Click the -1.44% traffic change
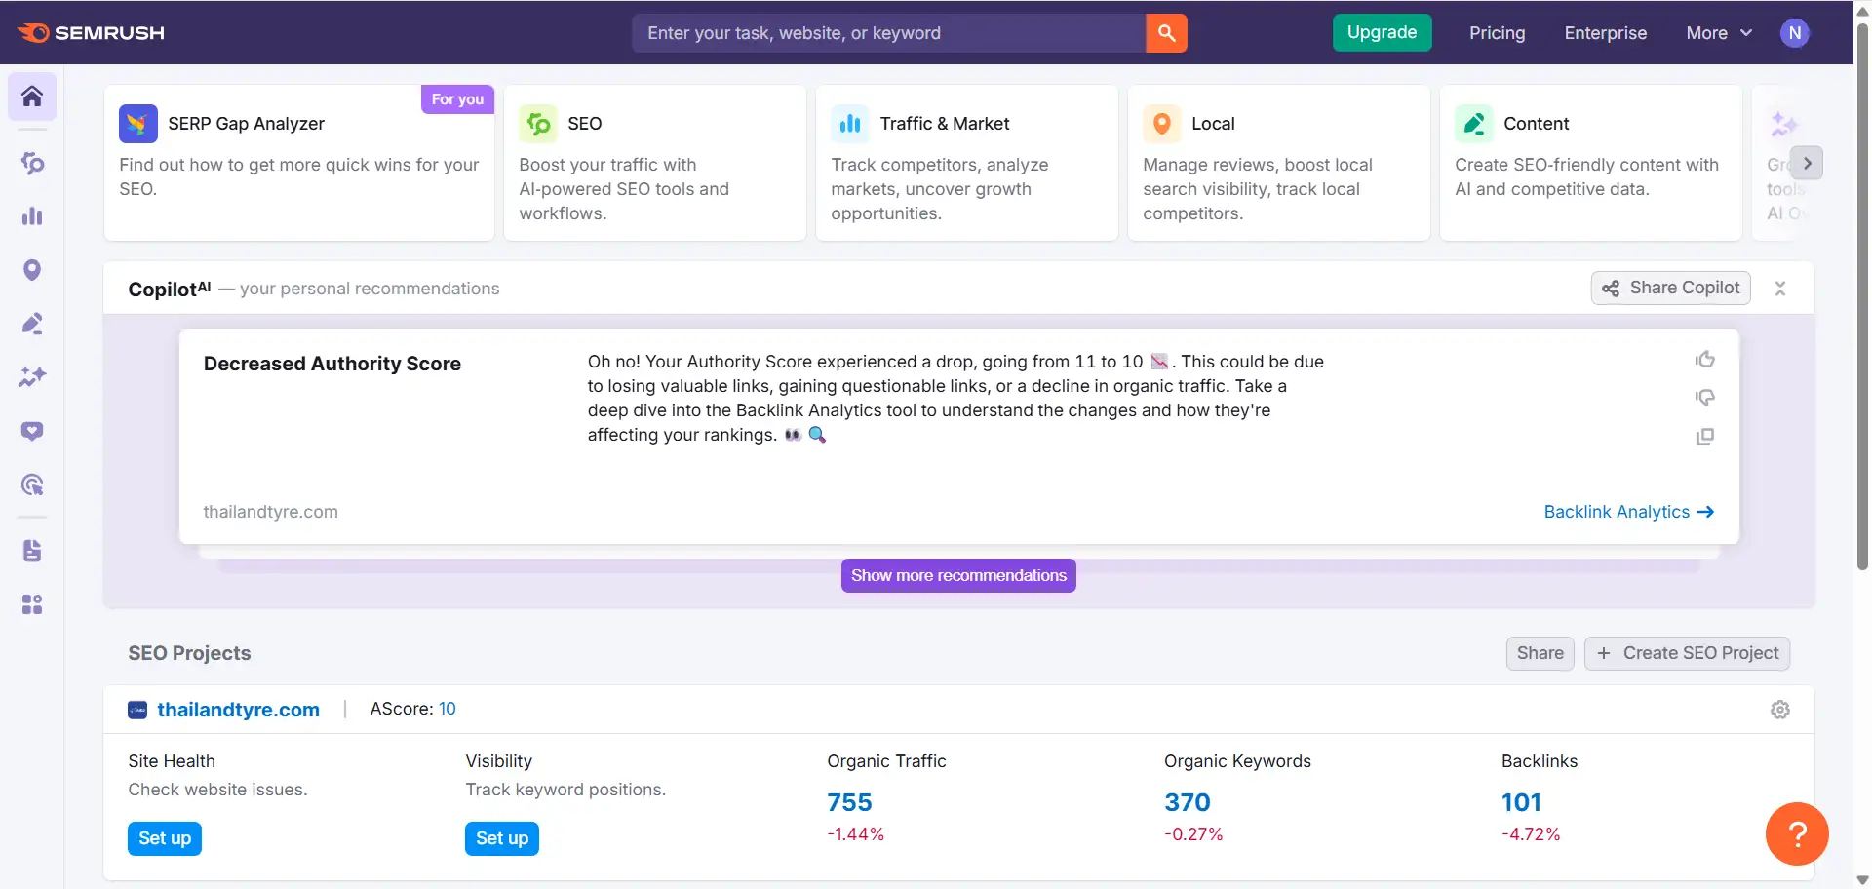Image resolution: width=1872 pixels, height=889 pixels. coord(856,834)
